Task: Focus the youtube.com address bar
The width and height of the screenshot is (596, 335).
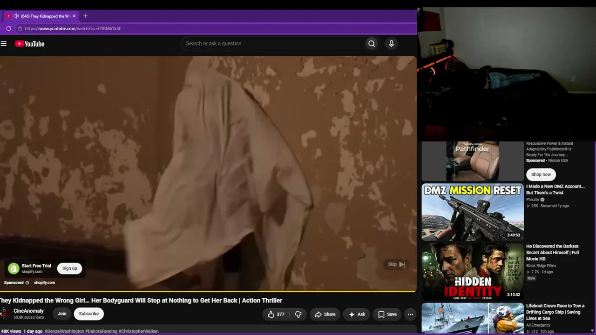Action: click(x=214, y=28)
